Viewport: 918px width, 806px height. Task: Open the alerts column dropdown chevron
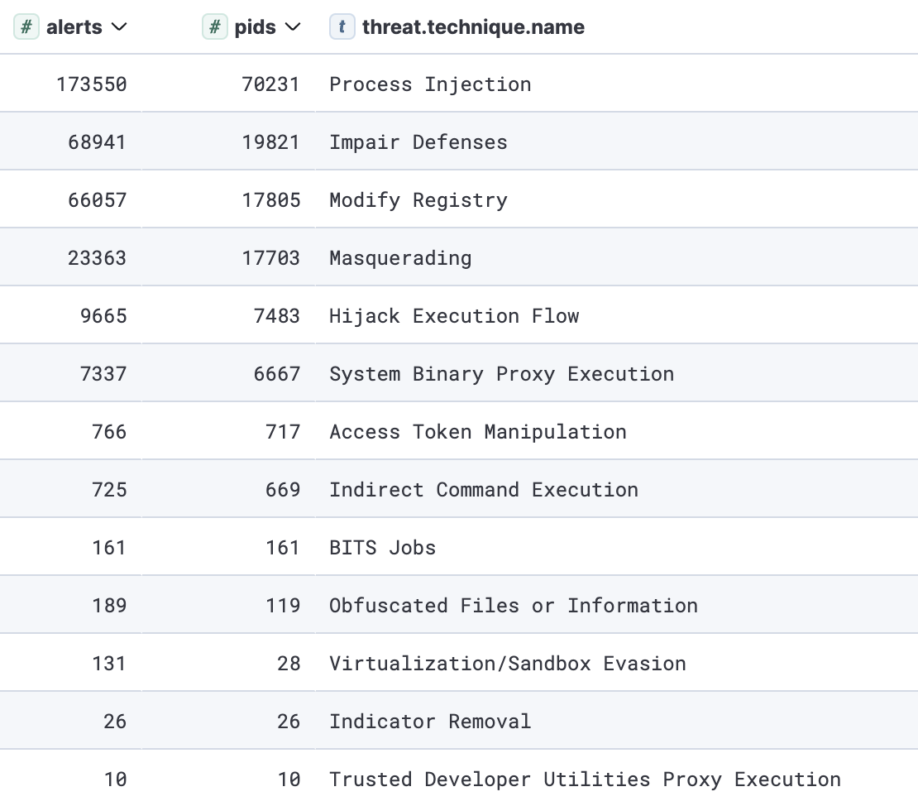point(119,27)
